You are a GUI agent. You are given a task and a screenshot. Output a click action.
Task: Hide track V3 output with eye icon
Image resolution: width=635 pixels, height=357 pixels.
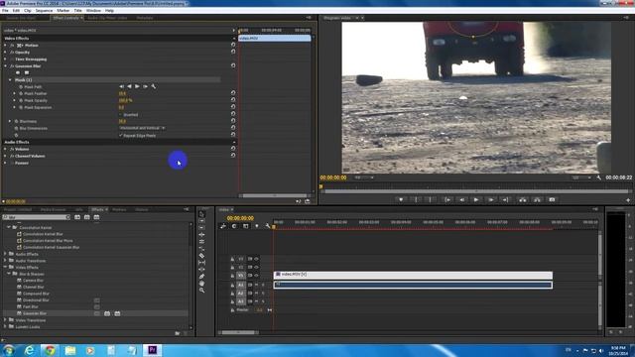point(256,259)
